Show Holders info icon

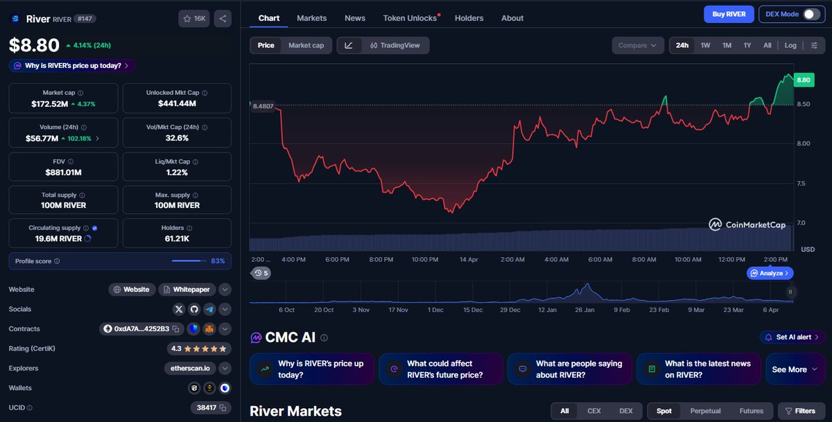point(189,227)
